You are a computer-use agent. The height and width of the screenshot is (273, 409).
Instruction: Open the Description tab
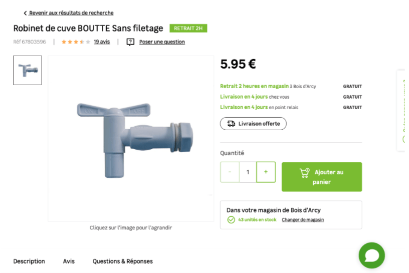[29, 261]
